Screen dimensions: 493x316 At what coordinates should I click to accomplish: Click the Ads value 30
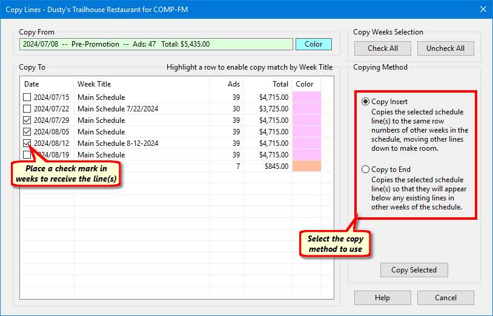[x=236, y=109]
